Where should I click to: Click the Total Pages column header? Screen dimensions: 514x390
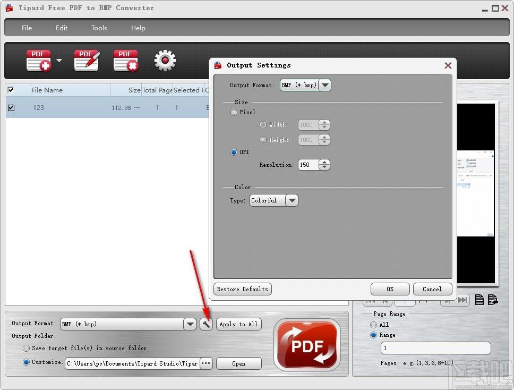(x=157, y=90)
